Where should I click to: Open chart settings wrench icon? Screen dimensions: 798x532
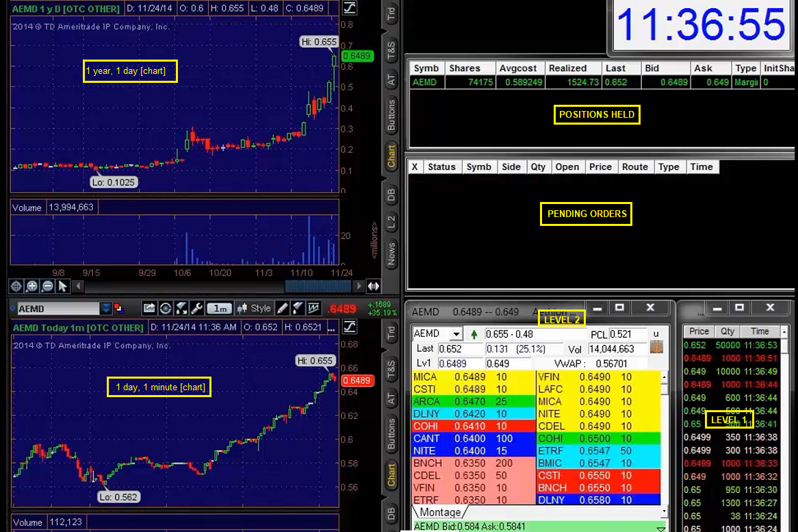click(x=197, y=308)
